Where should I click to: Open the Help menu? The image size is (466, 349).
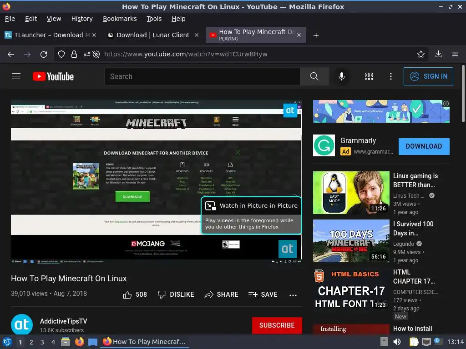click(178, 19)
